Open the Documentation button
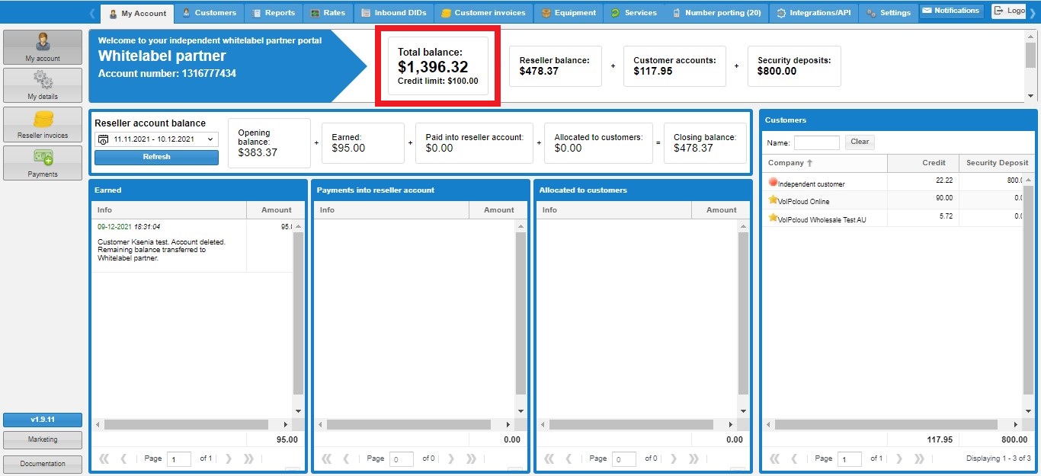This screenshot has width=1041, height=476. point(43,464)
